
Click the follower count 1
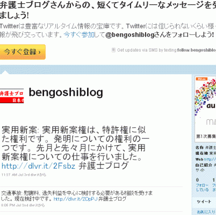tap(214, 180)
